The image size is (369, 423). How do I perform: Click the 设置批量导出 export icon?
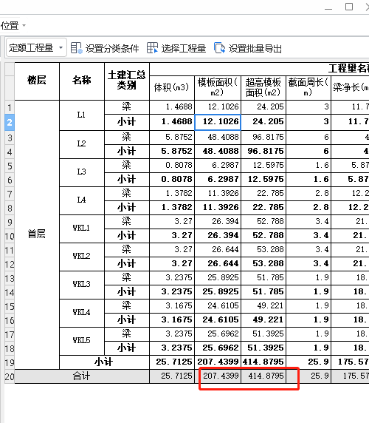(x=220, y=48)
